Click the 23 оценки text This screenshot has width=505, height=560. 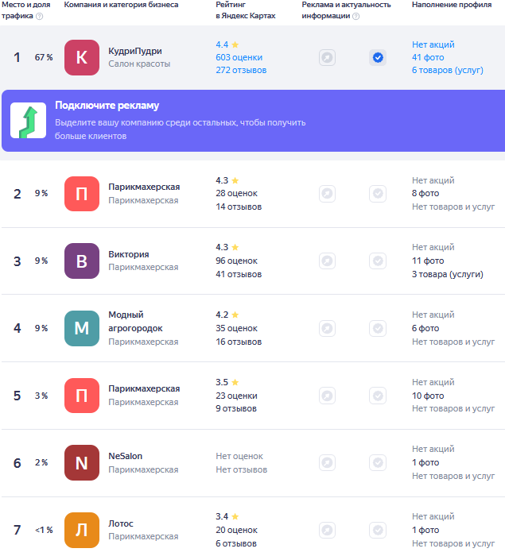(x=236, y=396)
